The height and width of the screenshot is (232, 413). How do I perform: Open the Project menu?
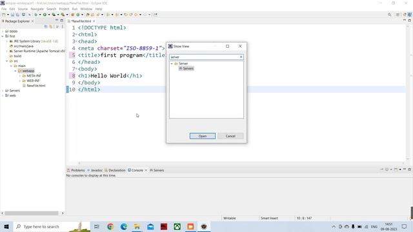[x=64, y=9]
